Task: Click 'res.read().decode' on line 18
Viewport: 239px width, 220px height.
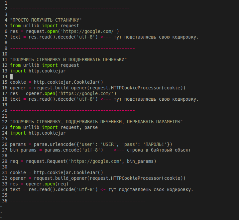Action: pyautogui.click(x=51, y=99)
